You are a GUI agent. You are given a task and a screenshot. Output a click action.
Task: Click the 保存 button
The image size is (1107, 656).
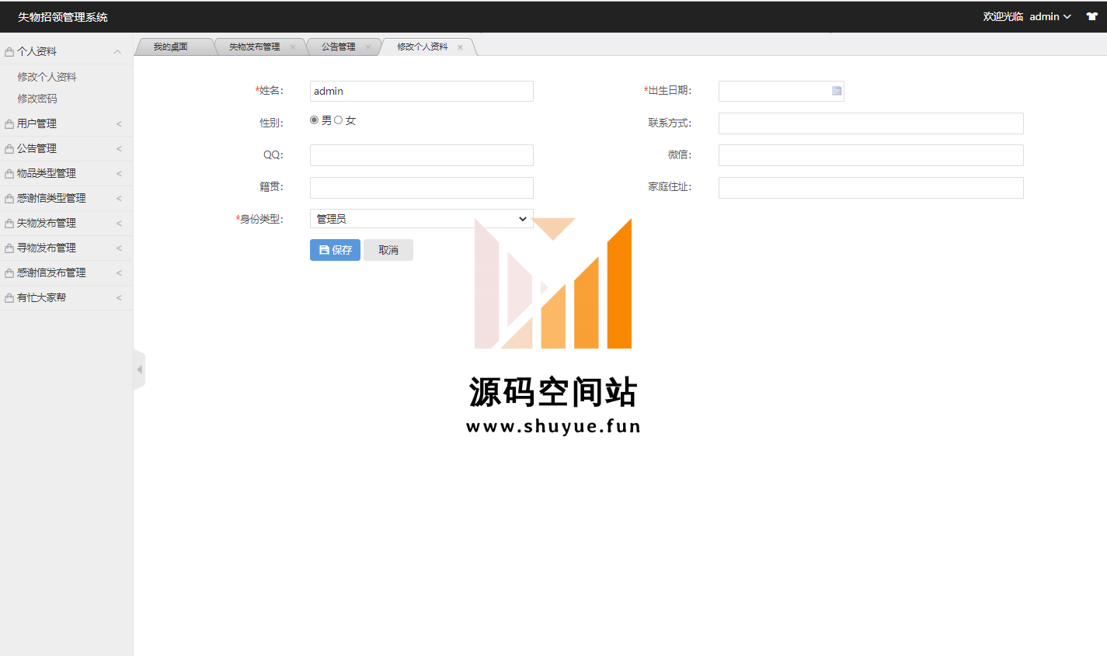point(335,250)
